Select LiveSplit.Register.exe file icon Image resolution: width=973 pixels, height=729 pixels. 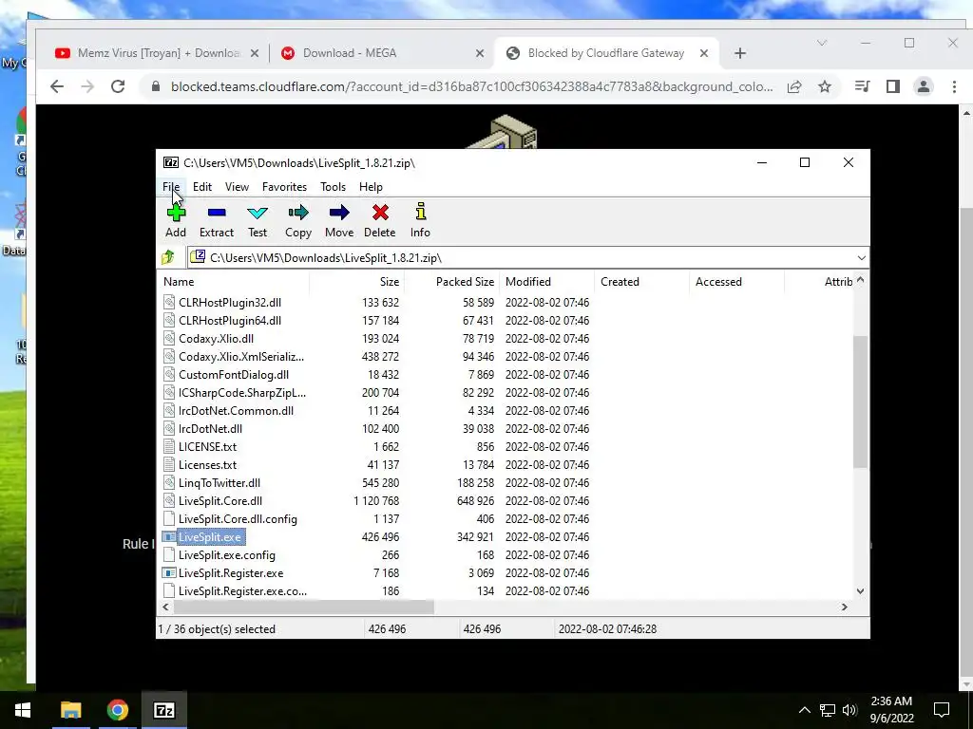click(169, 572)
